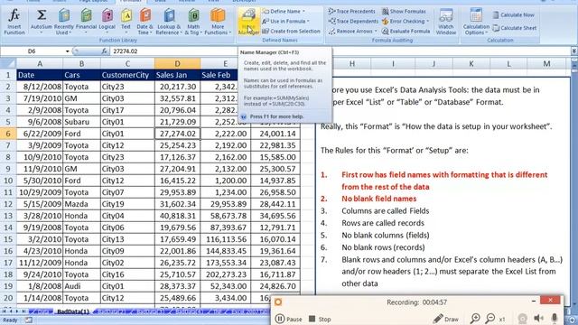Select cell with date 8/12/2008
The width and height of the screenshot is (578, 325).
click(40, 87)
